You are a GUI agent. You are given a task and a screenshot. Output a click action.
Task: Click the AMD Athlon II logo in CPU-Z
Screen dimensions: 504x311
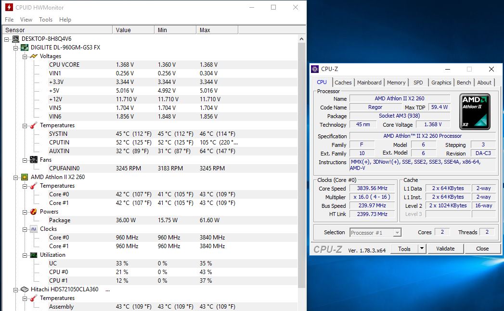[x=475, y=111]
